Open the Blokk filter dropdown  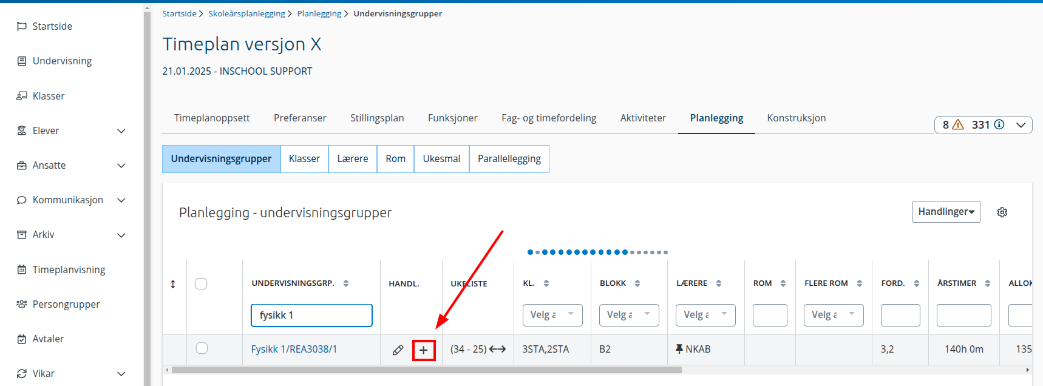[629, 315]
